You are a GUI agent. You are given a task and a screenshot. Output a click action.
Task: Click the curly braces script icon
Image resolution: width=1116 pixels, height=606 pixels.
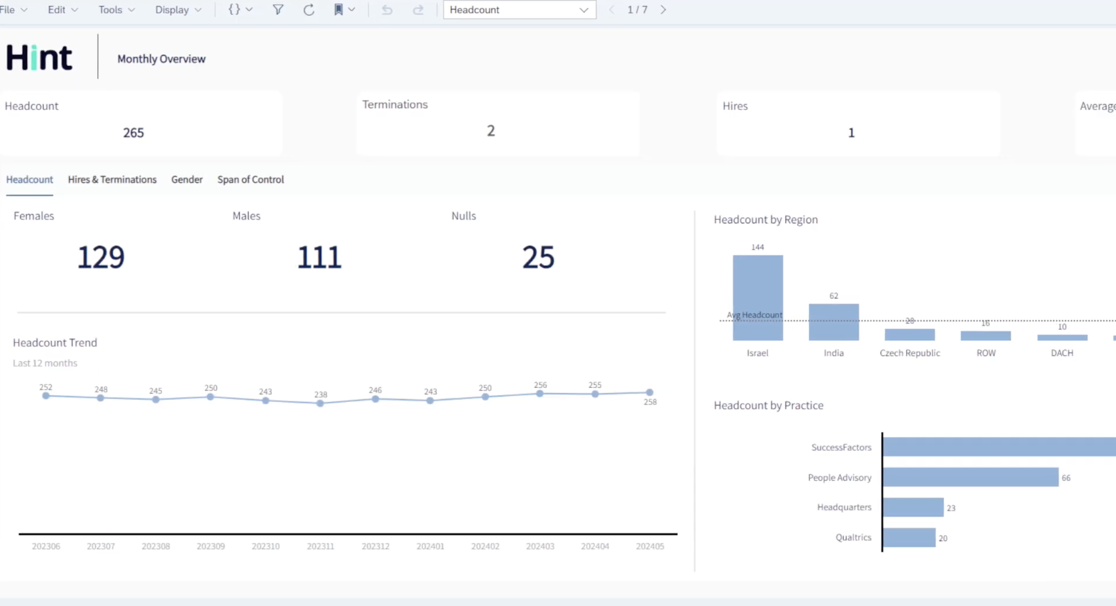tap(234, 9)
